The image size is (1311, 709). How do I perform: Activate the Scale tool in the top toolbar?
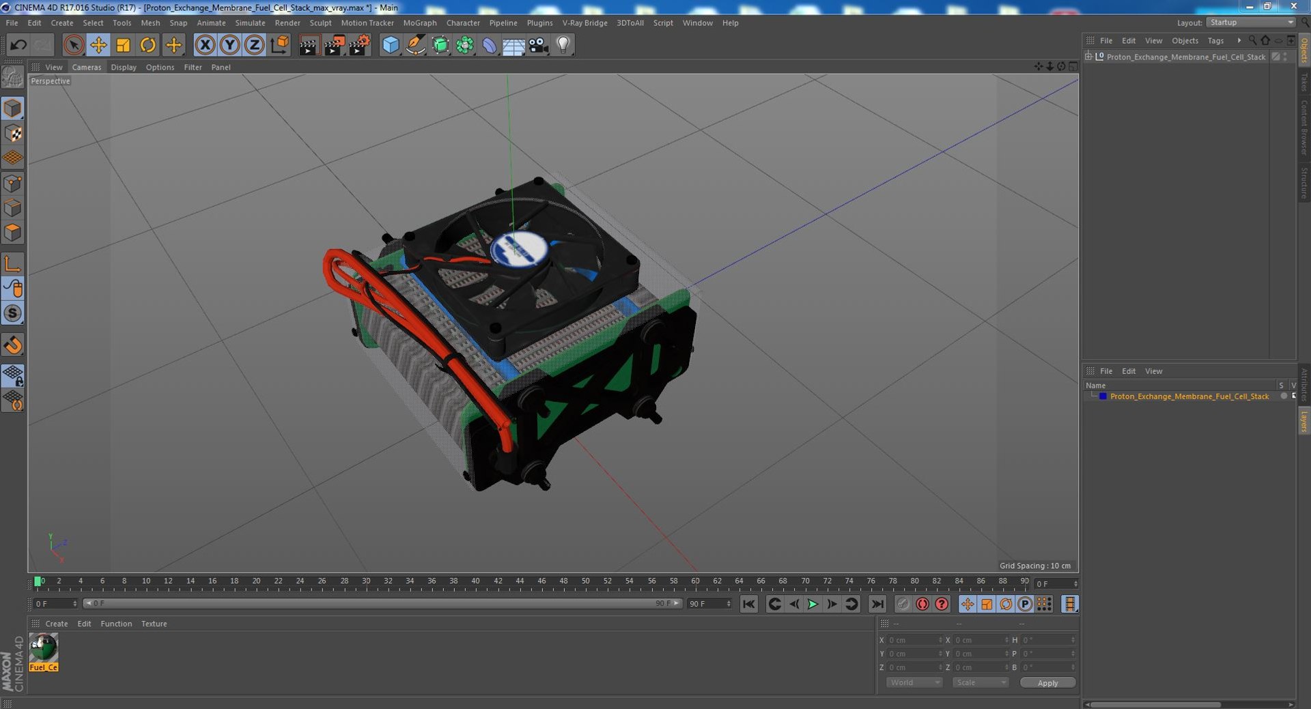pos(123,45)
